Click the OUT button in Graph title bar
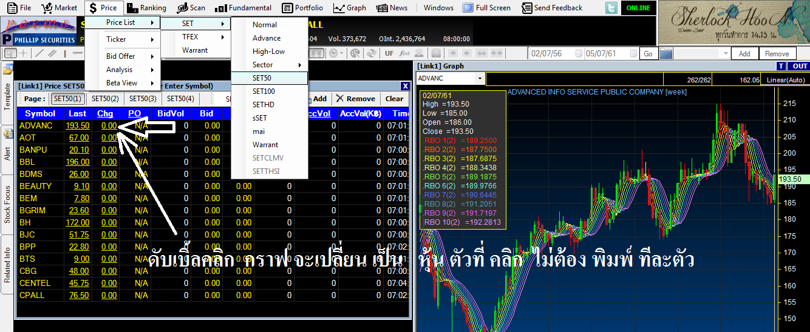 click(x=800, y=66)
